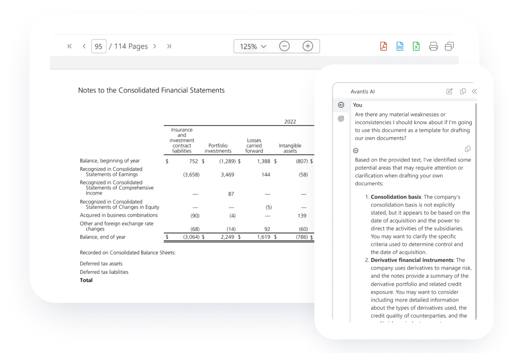The width and height of the screenshot is (516, 353).
Task: Click the 3,469 table value
Action: click(x=227, y=175)
